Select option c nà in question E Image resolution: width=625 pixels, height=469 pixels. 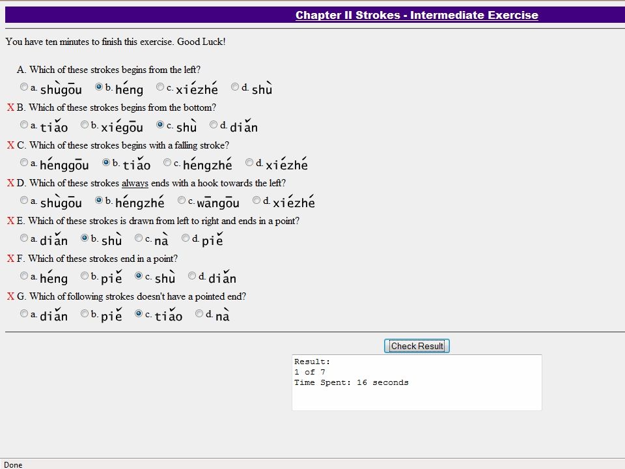point(138,238)
